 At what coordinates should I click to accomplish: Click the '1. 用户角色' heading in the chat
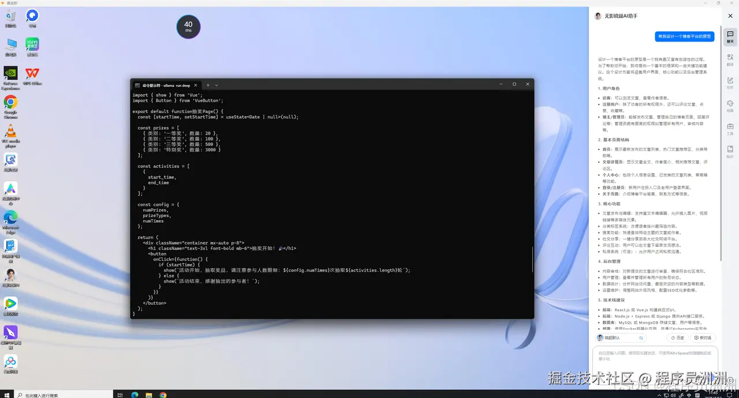[x=609, y=88]
